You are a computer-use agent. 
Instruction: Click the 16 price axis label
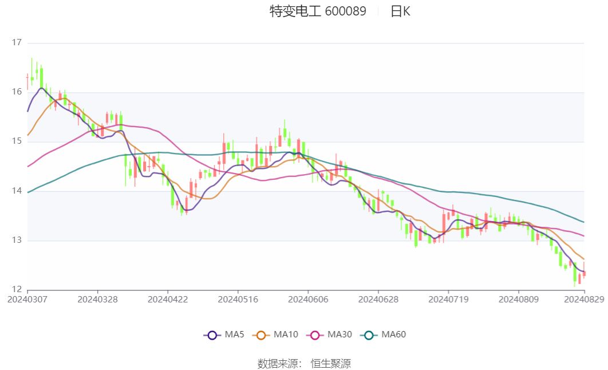point(17,92)
